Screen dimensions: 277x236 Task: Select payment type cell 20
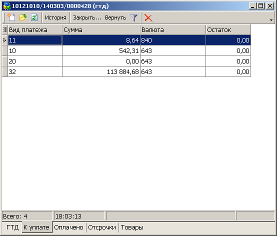[35, 61]
